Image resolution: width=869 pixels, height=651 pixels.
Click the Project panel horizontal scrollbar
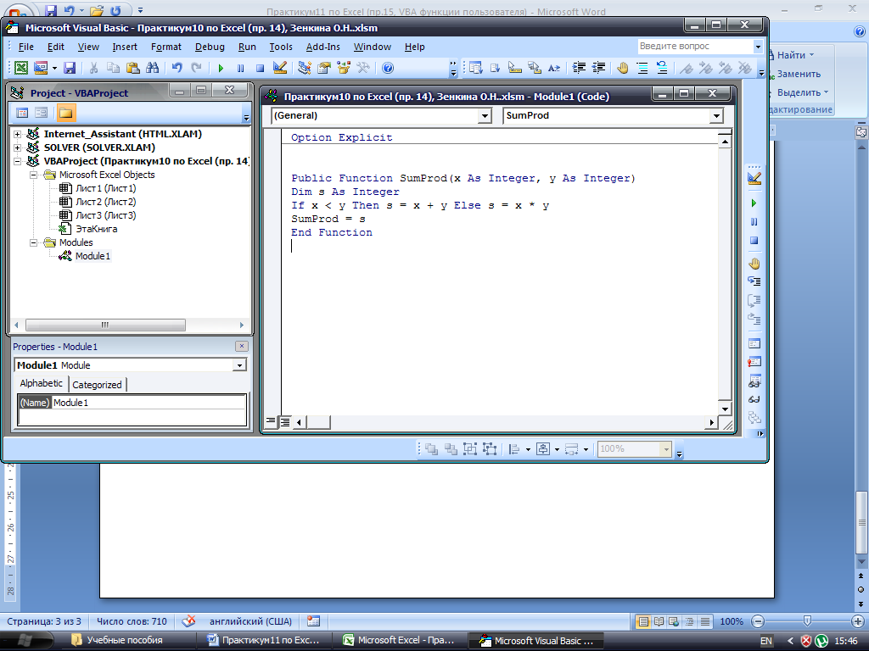(x=105, y=325)
